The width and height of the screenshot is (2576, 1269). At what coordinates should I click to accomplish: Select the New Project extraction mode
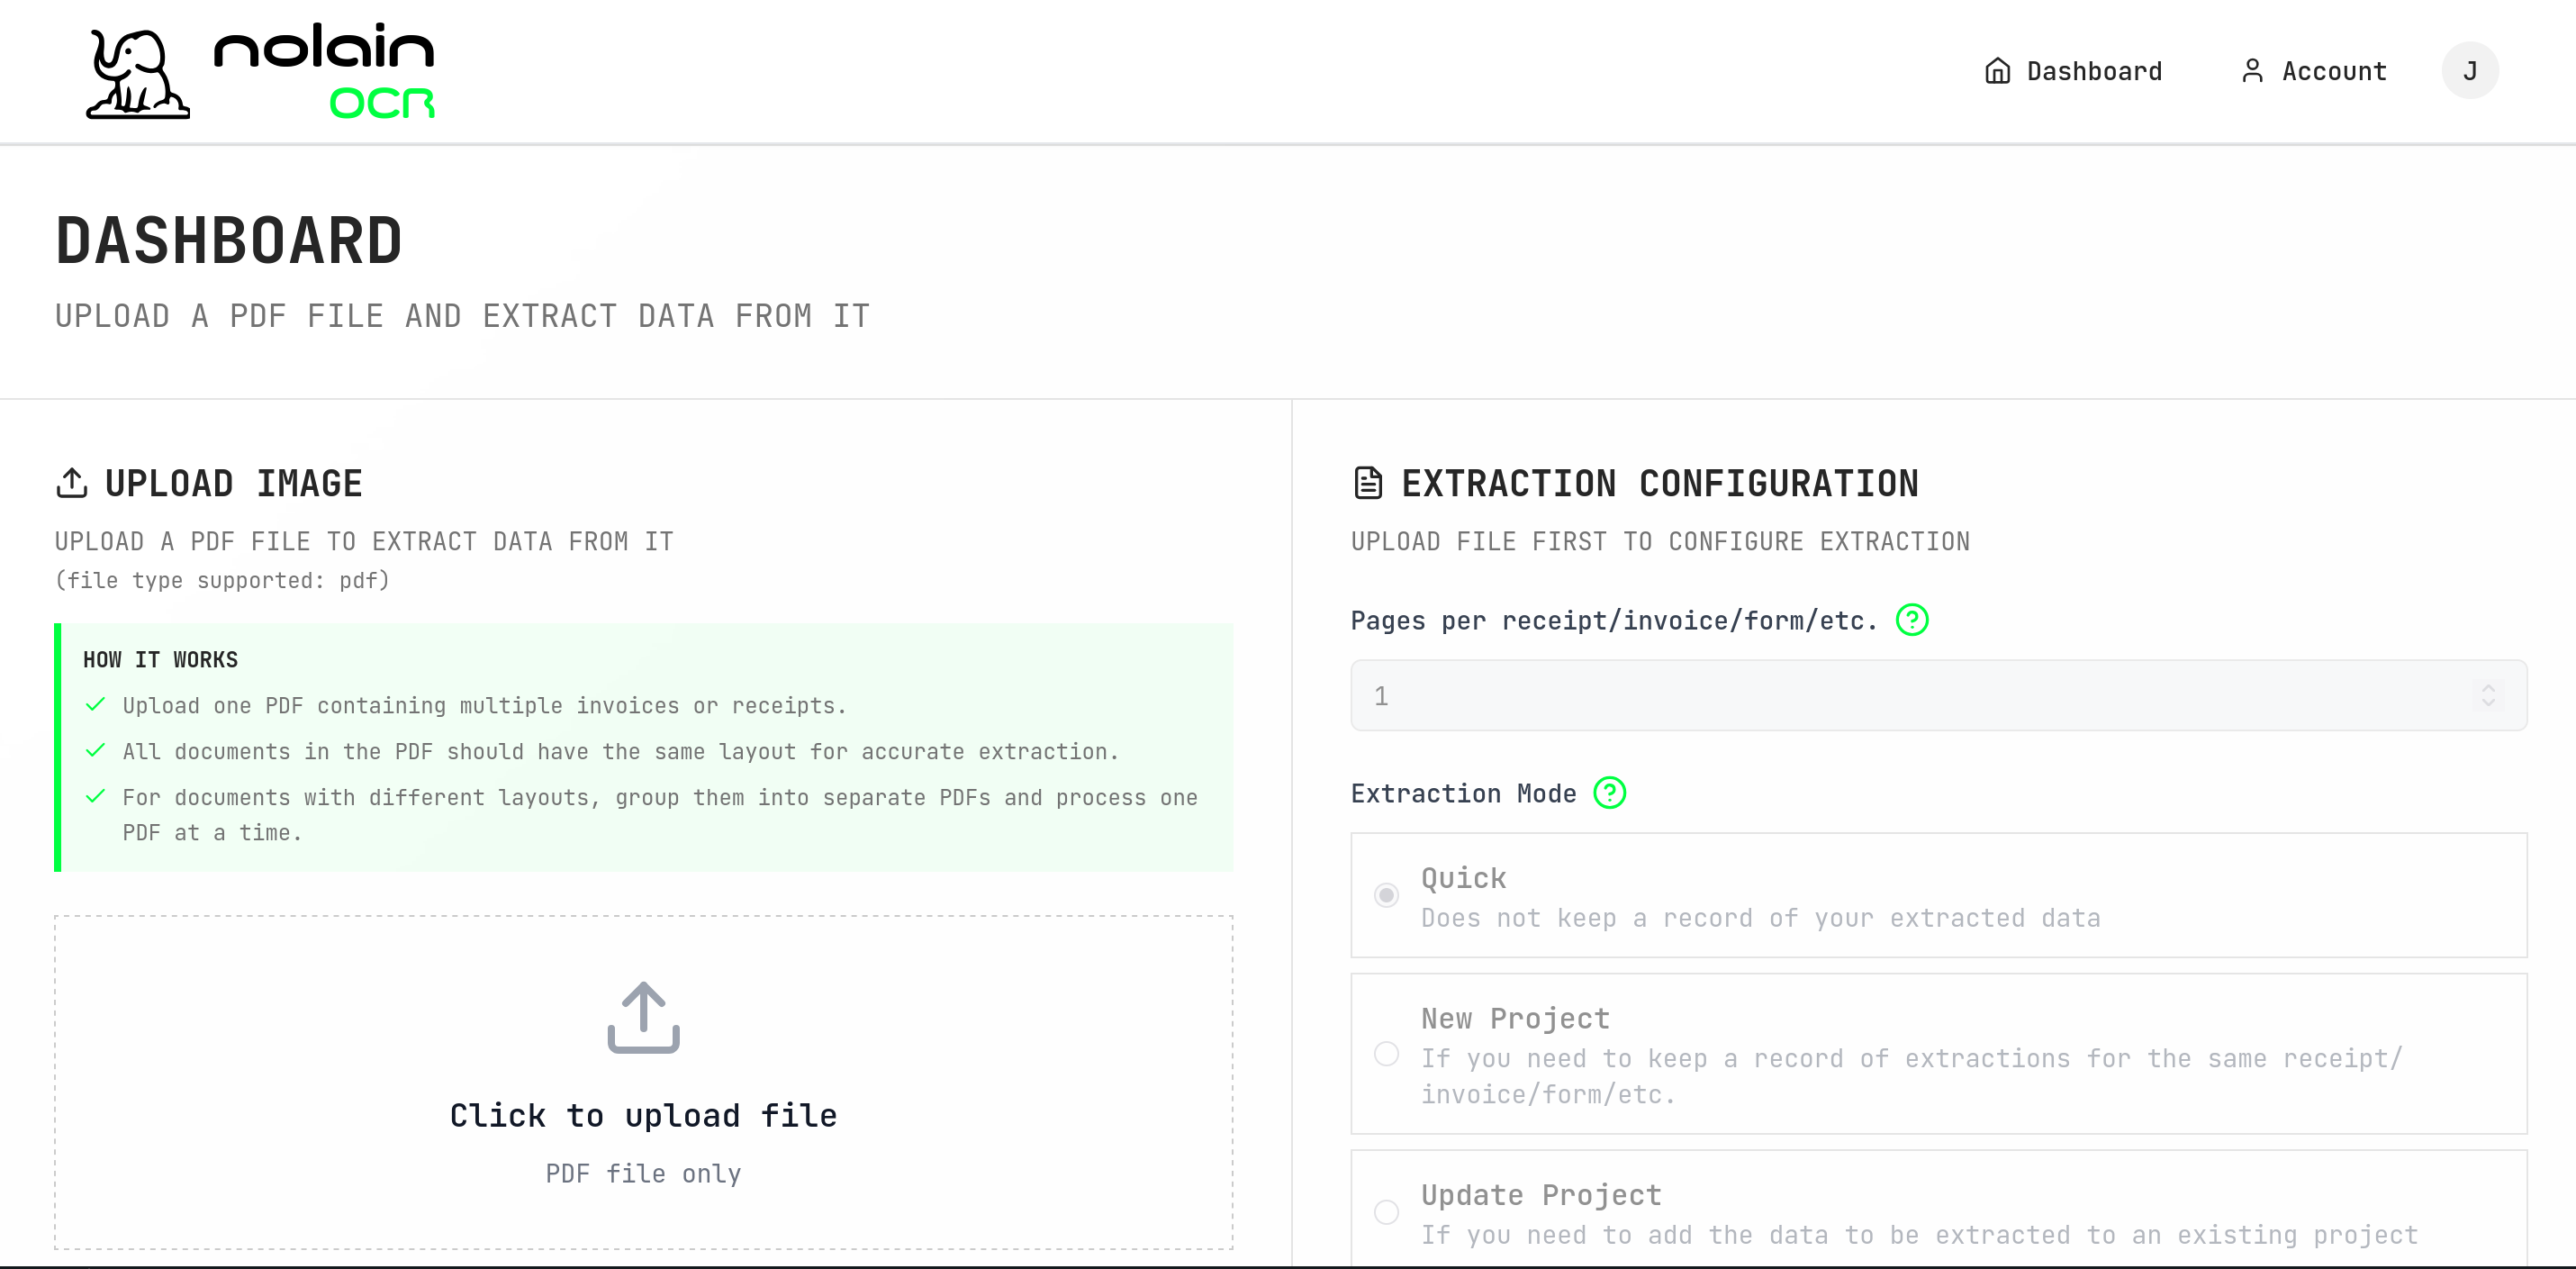(x=1386, y=1054)
